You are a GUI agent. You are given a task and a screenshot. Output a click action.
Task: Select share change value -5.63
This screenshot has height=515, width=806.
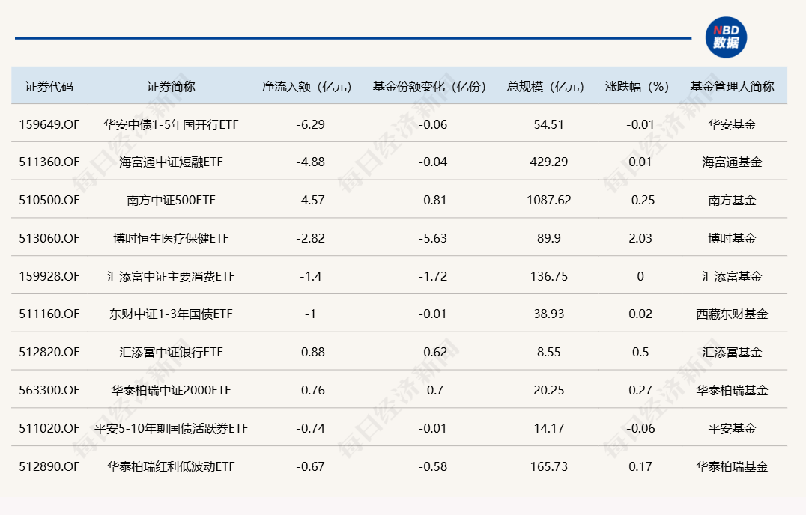coord(433,238)
